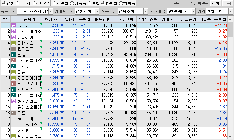Click the down arrow in 로보티즈 row
Viewport: 234px width, 140px height.
pyautogui.click(x=62, y=90)
